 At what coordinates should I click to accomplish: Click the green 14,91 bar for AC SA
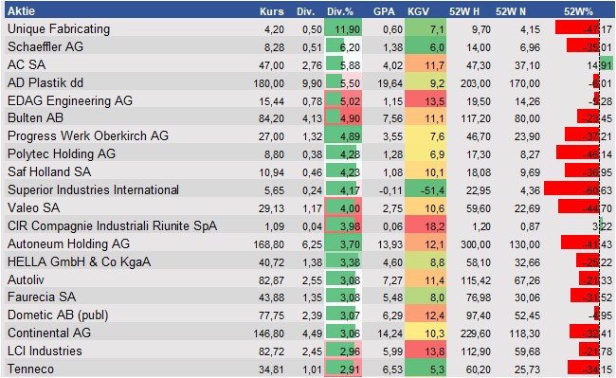point(607,64)
